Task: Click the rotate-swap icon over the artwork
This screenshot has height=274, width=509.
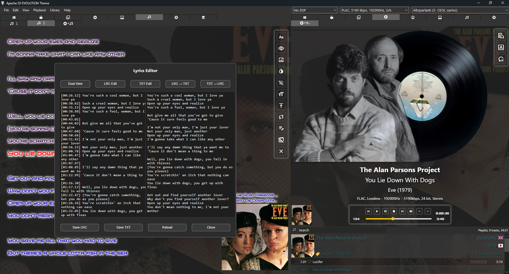Action: pos(501,59)
